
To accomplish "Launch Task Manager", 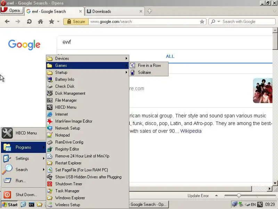I will pos(88,191).
